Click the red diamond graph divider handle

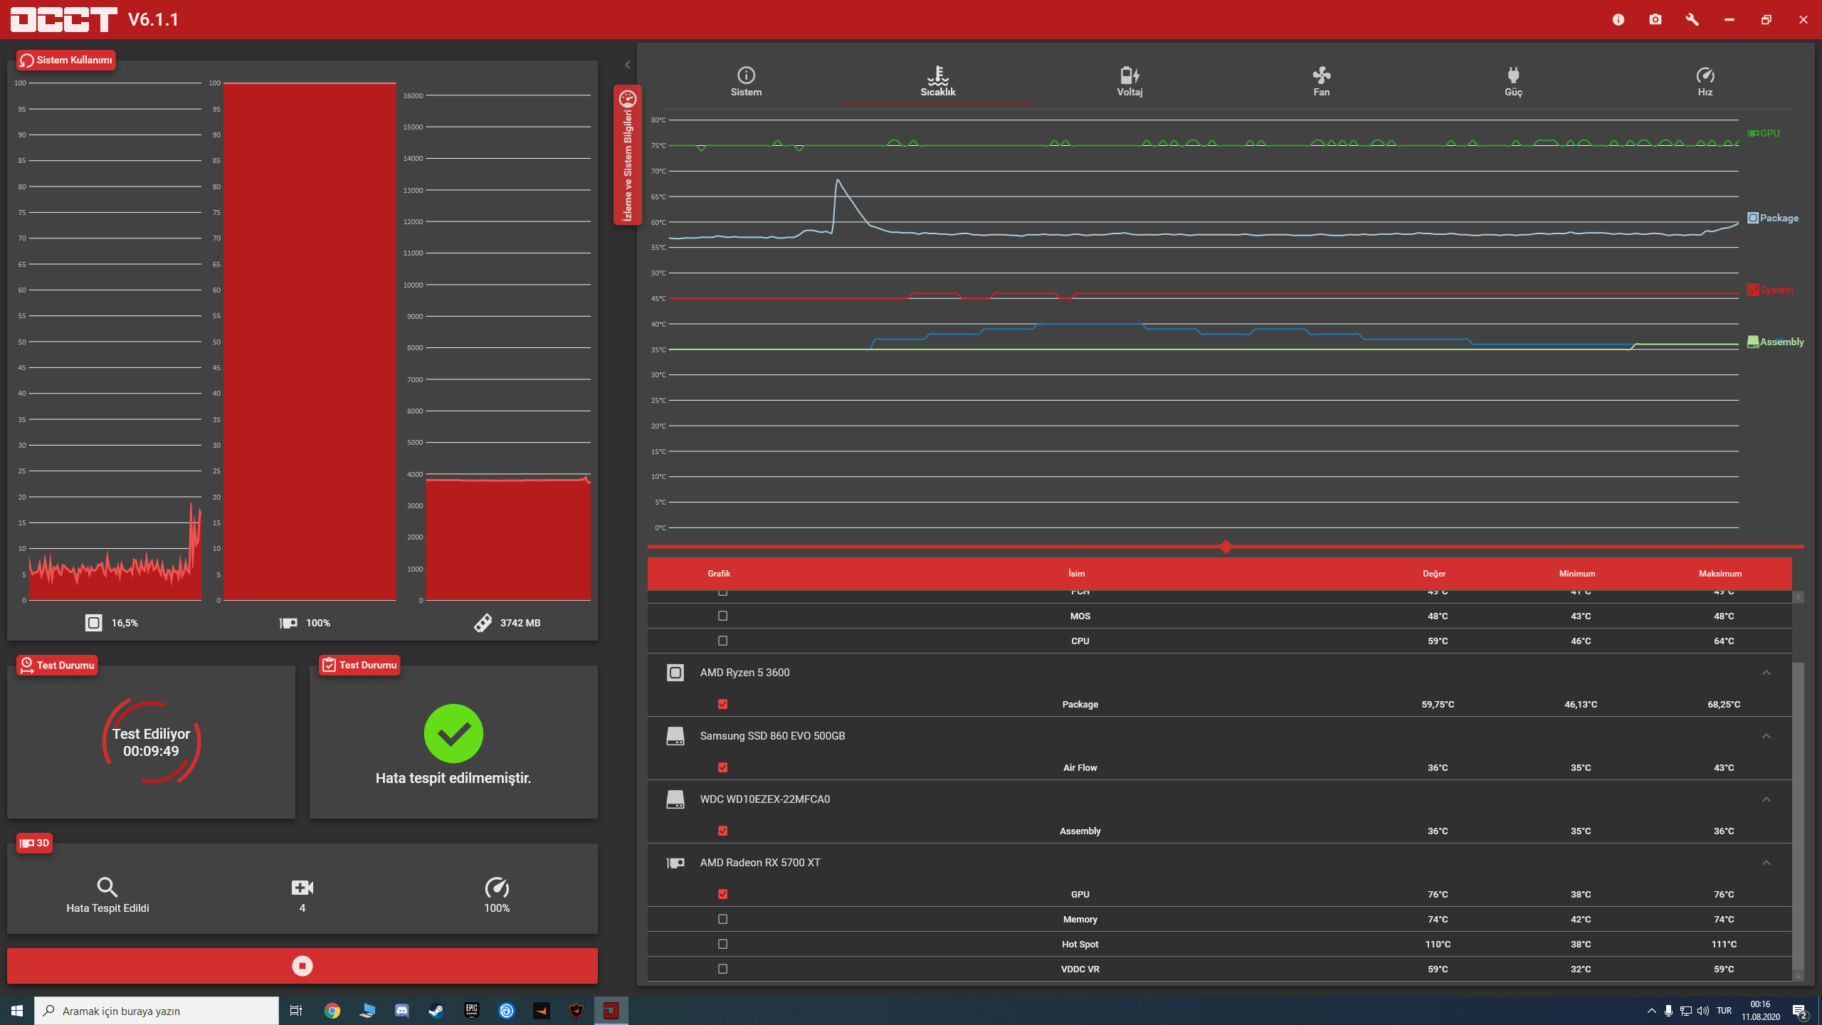click(1226, 547)
